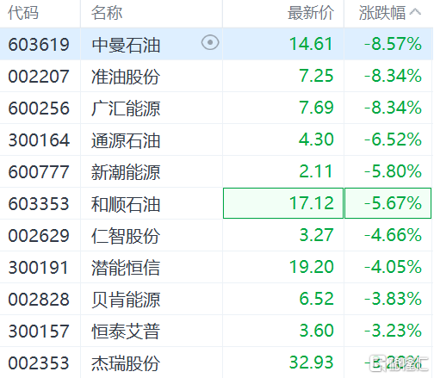Select price 7.25 cell
Viewport: 434px width, 378px height.
[316, 76]
